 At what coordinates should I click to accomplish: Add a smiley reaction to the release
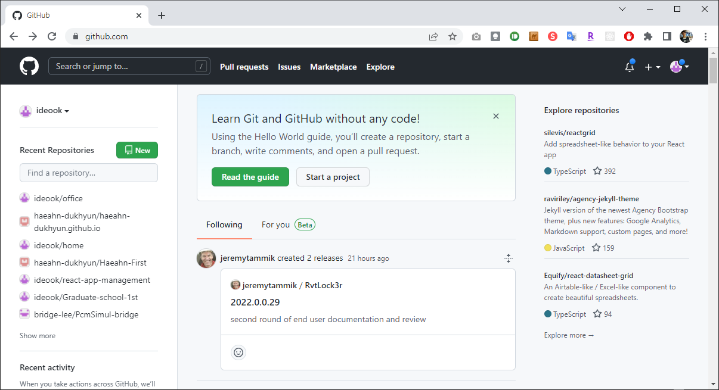[x=238, y=352]
